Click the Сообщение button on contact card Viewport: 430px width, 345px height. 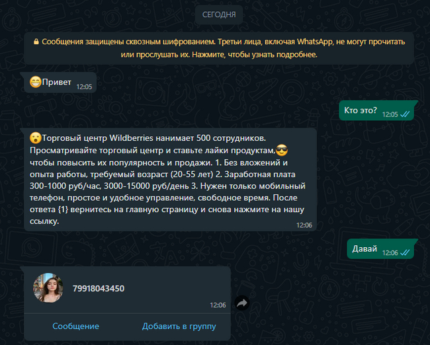(75, 326)
